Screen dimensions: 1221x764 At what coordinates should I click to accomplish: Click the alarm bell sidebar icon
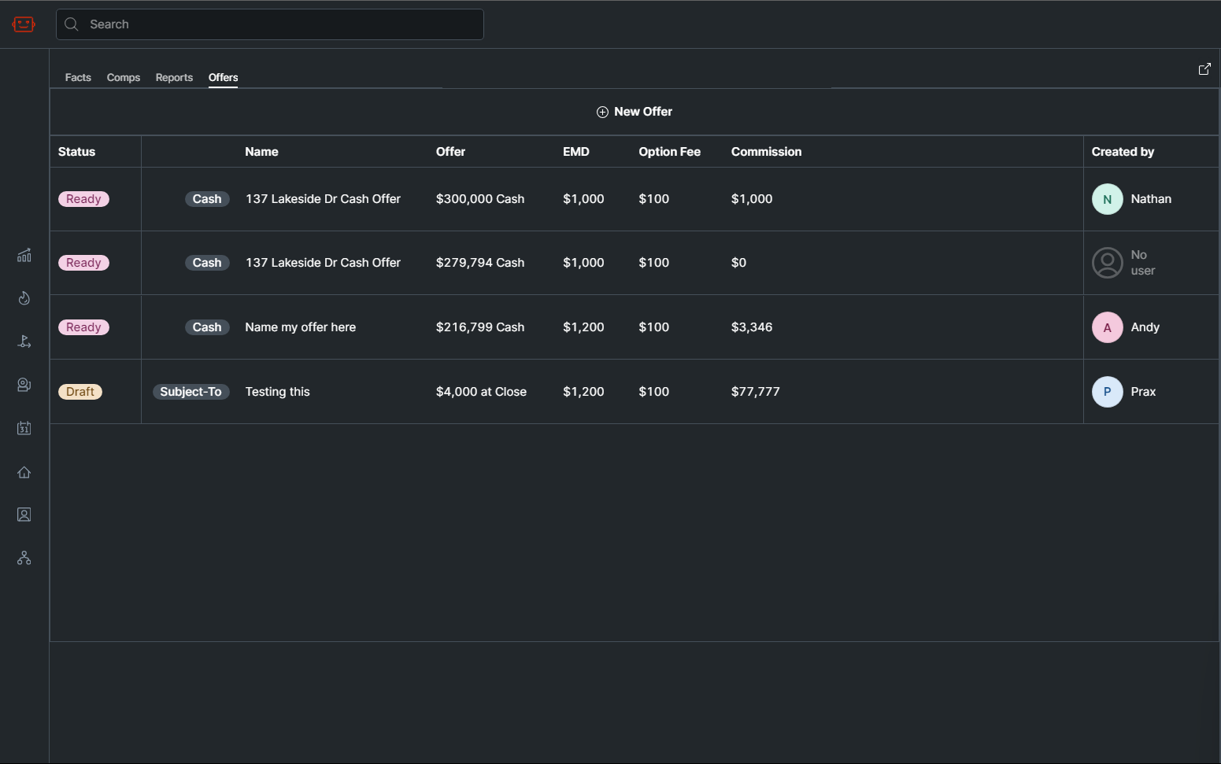pyautogui.click(x=24, y=385)
